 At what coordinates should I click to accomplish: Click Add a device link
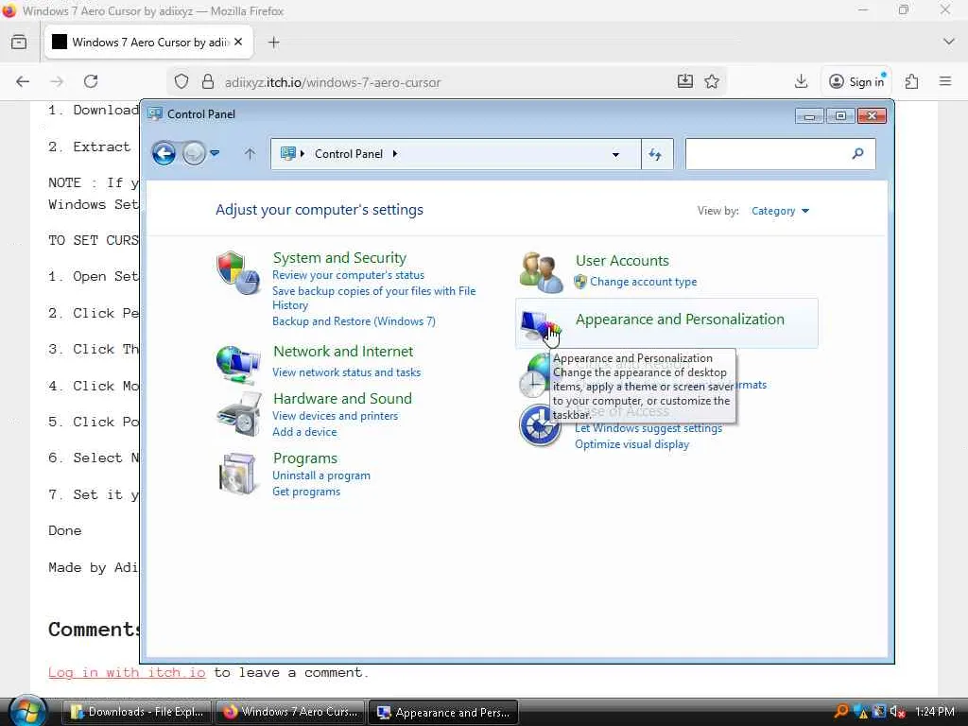[x=304, y=432]
